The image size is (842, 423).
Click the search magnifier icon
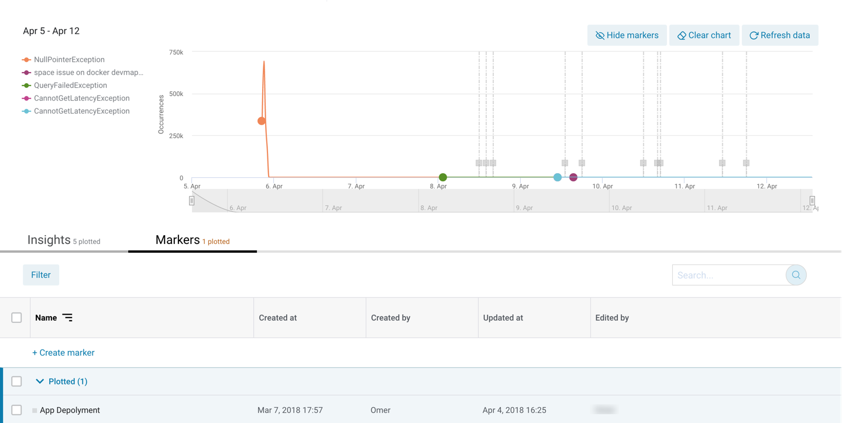pyautogui.click(x=796, y=275)
